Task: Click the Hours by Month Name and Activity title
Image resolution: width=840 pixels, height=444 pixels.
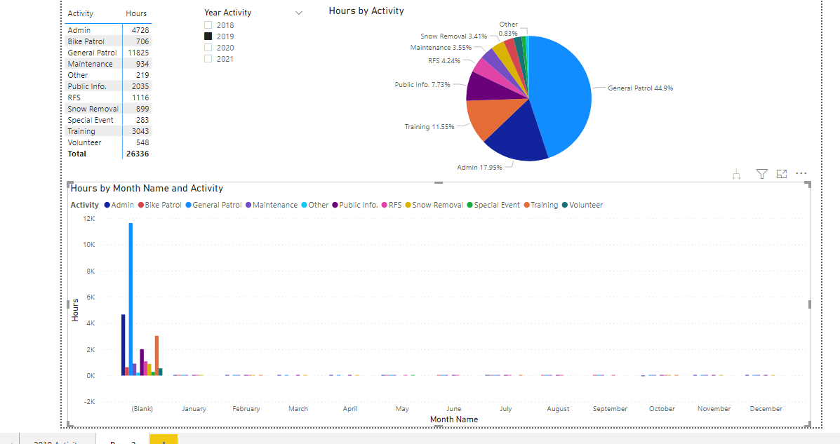Action: (147, 189)
